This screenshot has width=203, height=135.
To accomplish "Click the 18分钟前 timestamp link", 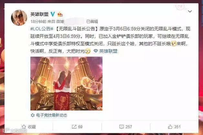I will 38,21.
